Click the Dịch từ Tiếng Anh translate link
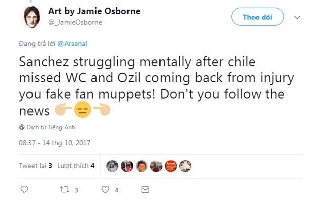320x206 pixels. [49, 127]
